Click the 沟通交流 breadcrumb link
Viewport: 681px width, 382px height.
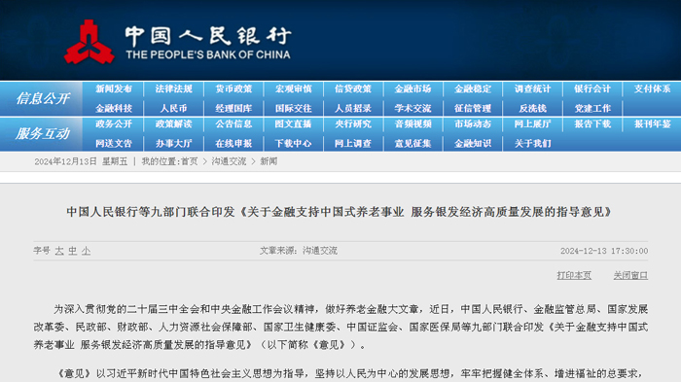[x=229, y=161]
